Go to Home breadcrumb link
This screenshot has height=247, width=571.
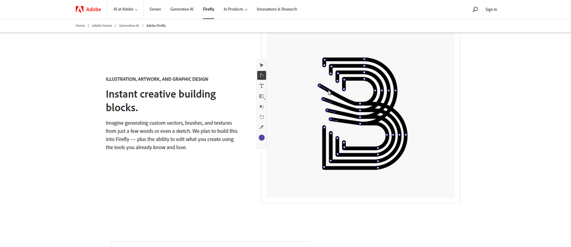(80, 26)
